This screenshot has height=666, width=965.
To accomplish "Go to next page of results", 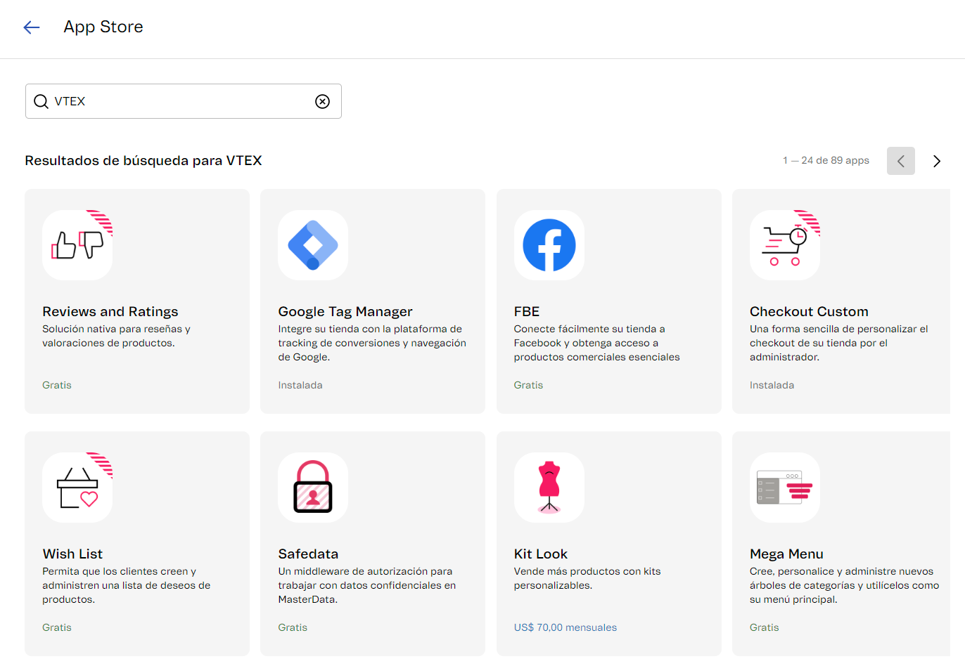I will tap(936, 162).
